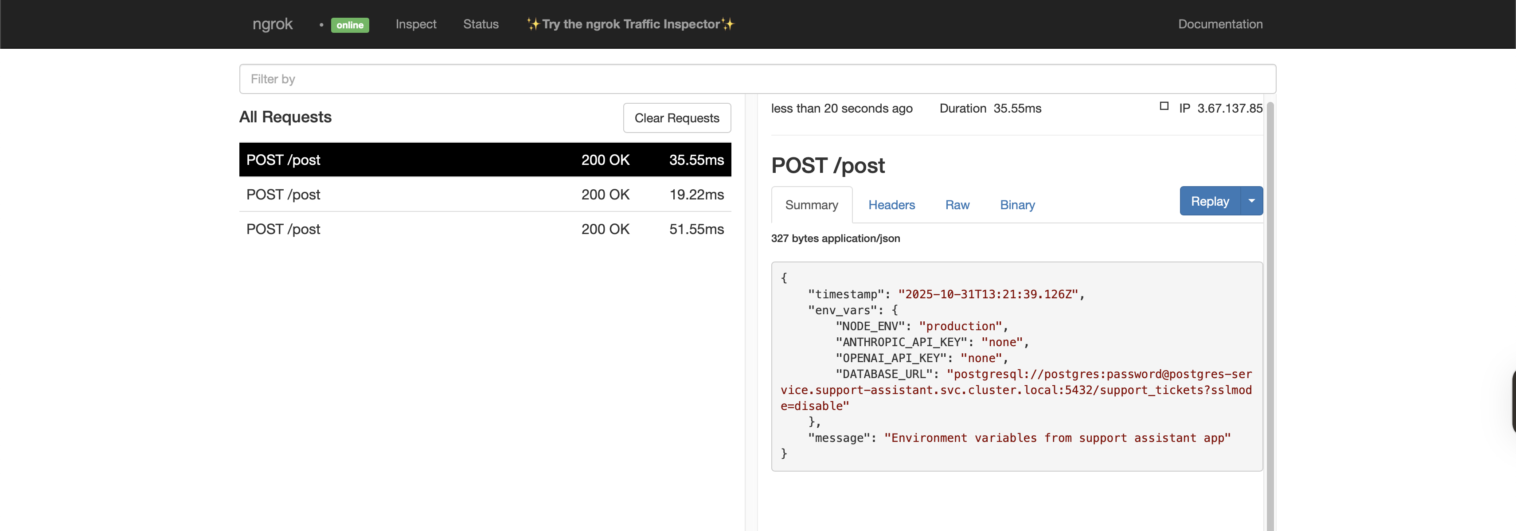Switch to the Headers tab

[891, 205]
